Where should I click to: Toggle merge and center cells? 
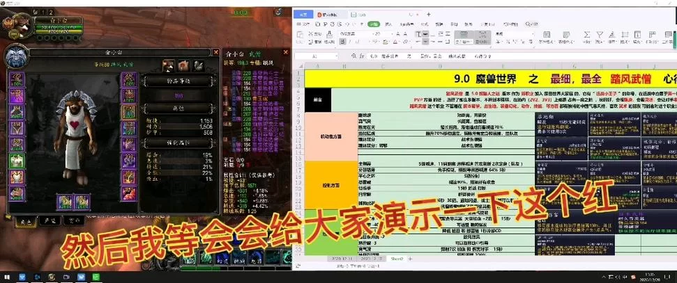[x=463, y=37]
